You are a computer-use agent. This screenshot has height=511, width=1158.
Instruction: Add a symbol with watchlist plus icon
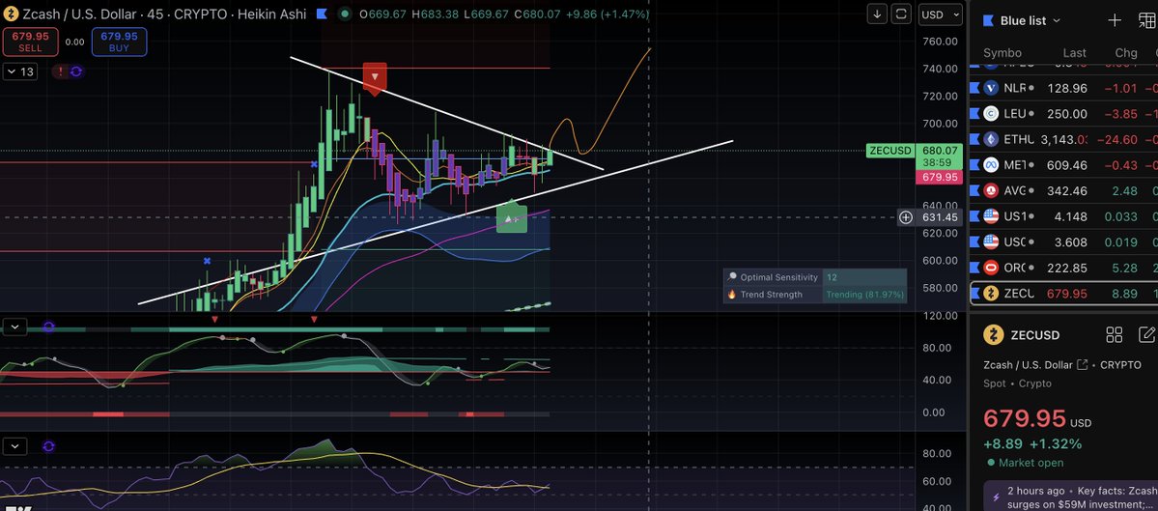pos(1115,20)
